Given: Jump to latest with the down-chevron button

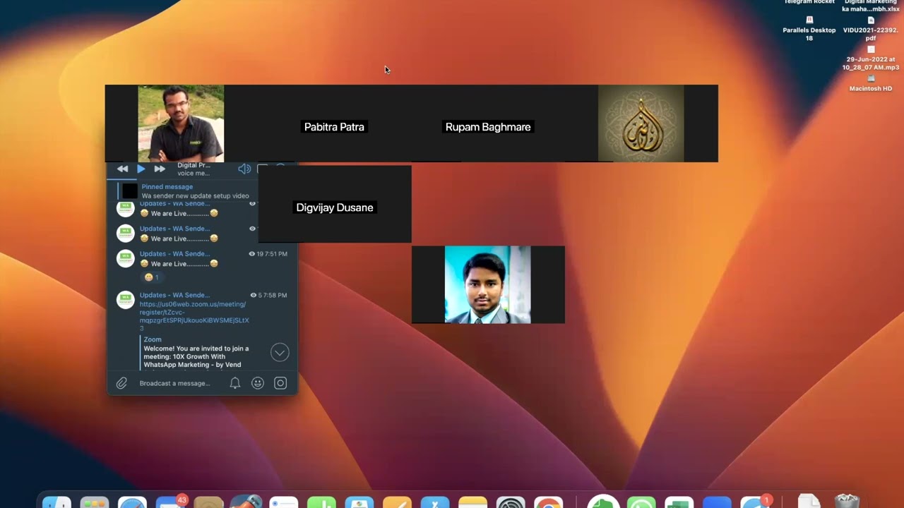Looking at the screenshot, I should 280,352.
